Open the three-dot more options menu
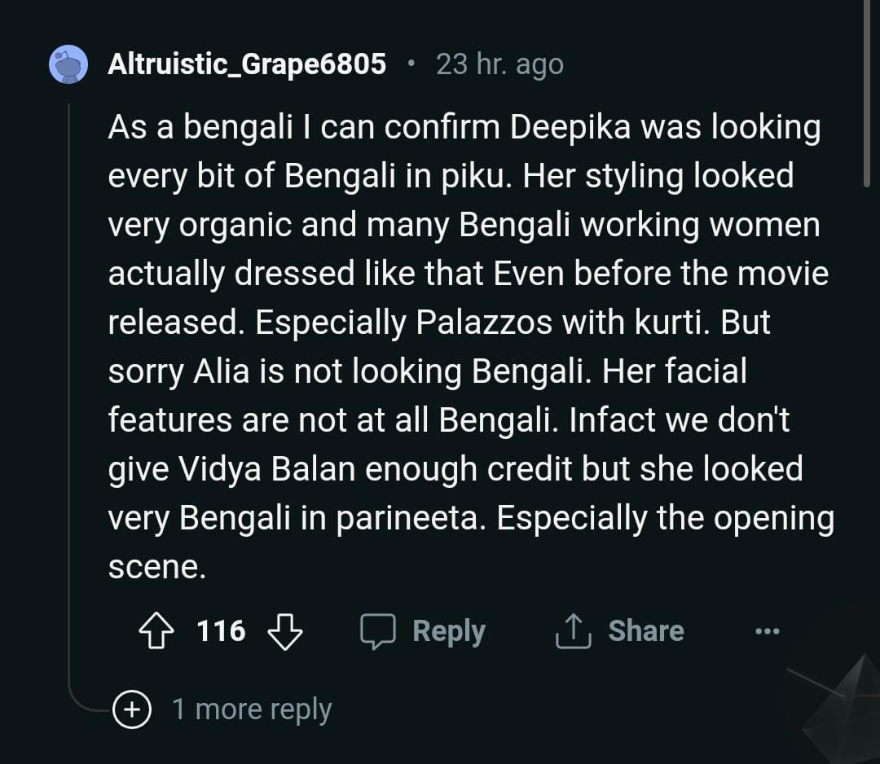This screenshot has height=764, width=880. pyautogui.click(x=767, y=631)
